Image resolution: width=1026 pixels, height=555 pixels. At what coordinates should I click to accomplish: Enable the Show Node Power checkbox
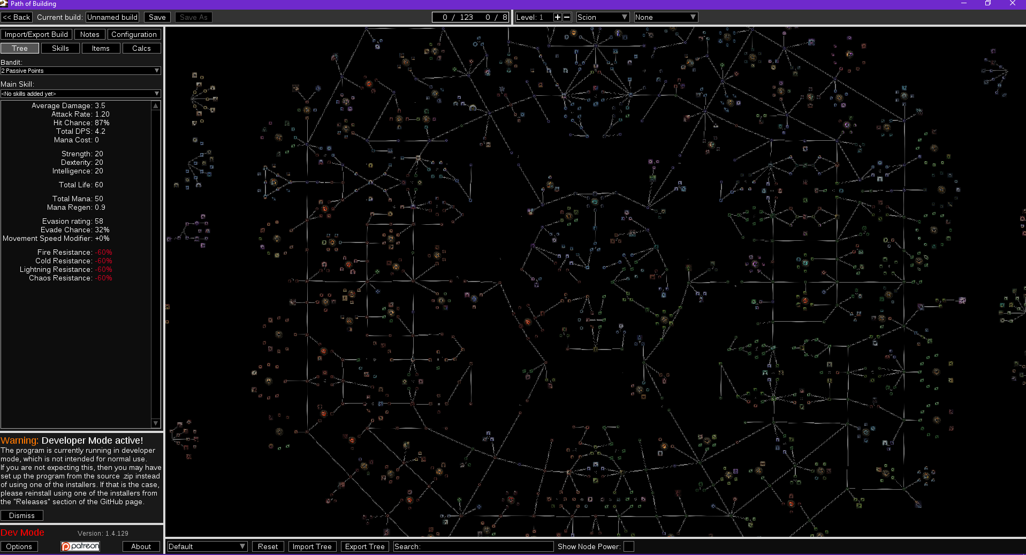629,546
